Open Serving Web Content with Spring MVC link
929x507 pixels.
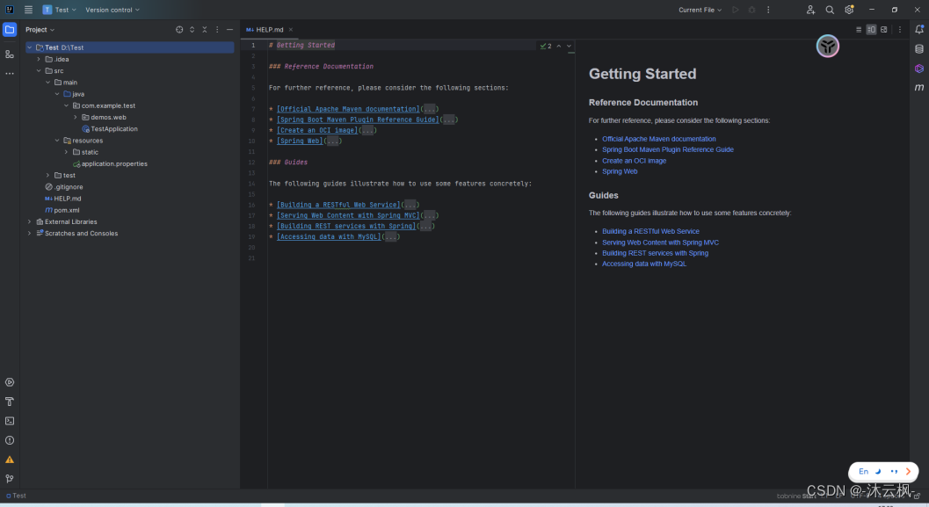[x=660, y=243]
